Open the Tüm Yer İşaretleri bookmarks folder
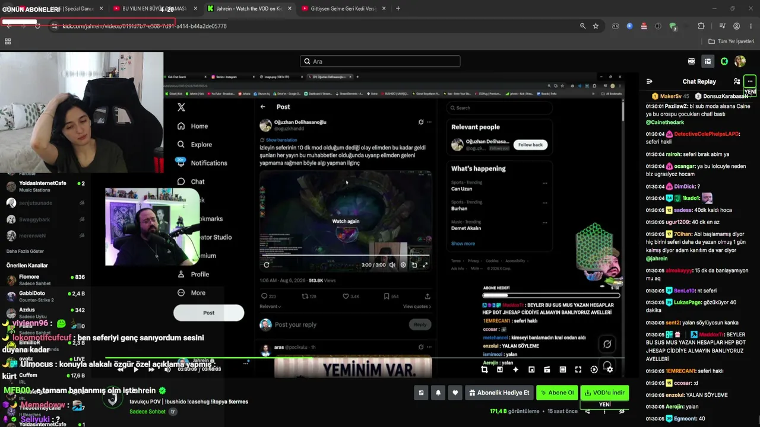 click(731, 42)
